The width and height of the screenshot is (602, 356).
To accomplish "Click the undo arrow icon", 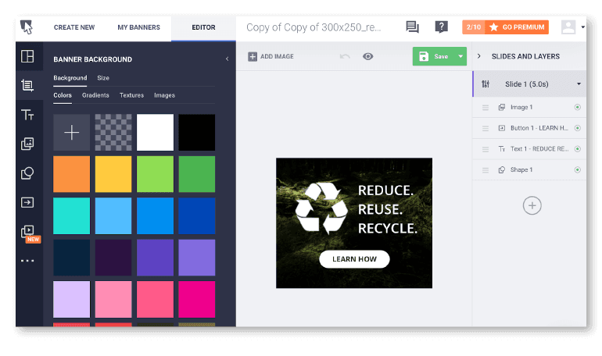I will click(345, 56).
